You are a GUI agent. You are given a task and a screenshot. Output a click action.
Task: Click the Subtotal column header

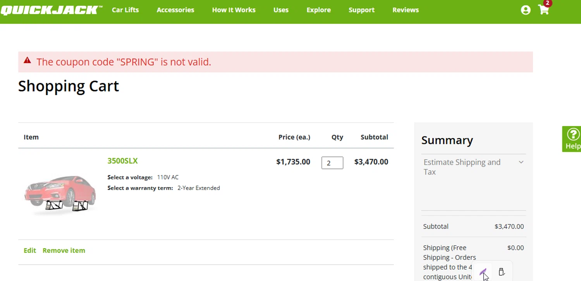374,137
